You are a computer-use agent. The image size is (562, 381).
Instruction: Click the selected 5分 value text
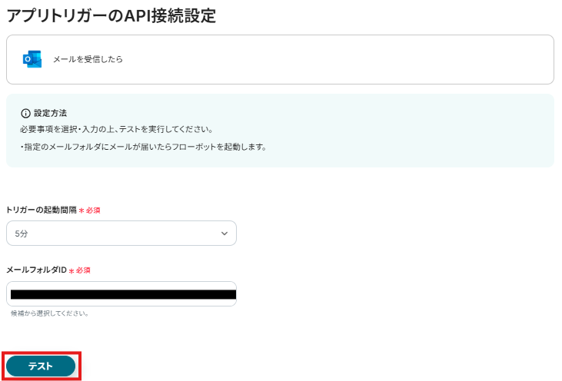(x=21, y=233)
